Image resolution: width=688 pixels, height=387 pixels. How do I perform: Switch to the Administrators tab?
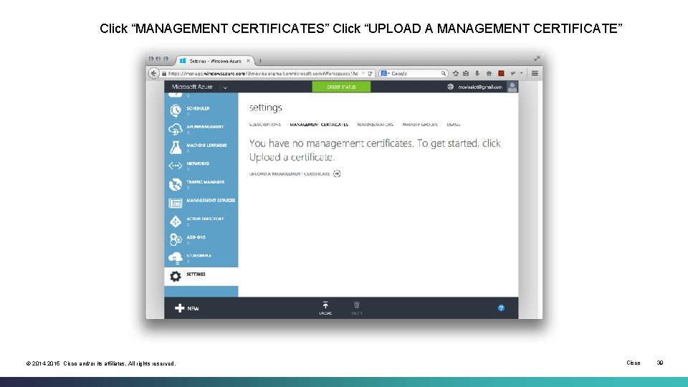click(x=375, y=125)
